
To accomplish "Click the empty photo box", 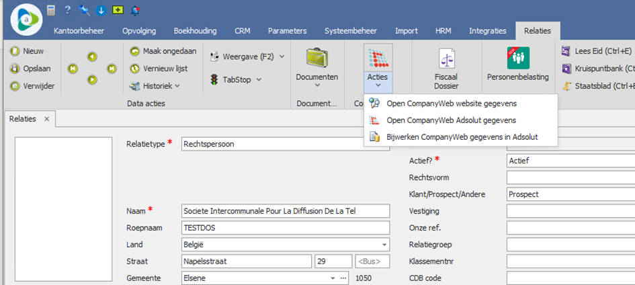I will pyautogui.click(x=63, y=209).
